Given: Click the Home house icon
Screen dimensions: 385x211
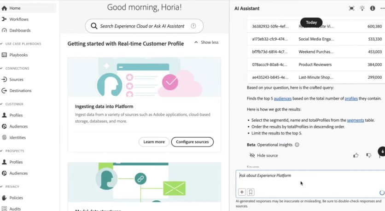Looking at the screenshot, I should [4, 8].
